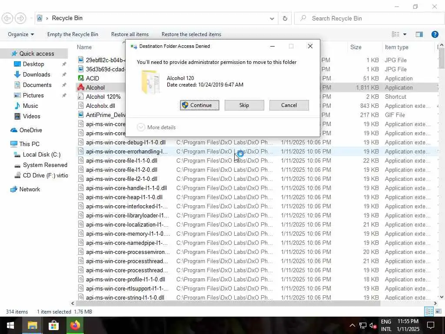Select api-ms-win-core-heap-l1-1-0.dll
This screenshot has height=334, width=445.
[x=124, y=197]
